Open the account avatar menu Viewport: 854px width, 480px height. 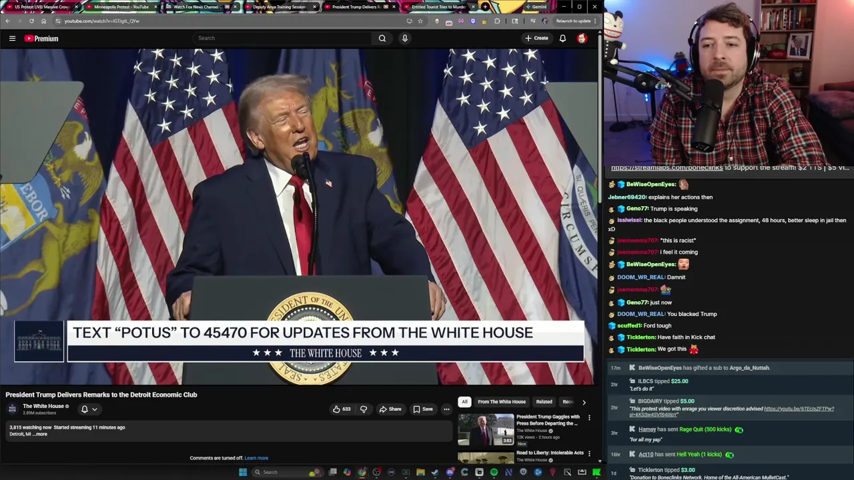[582, 38]
